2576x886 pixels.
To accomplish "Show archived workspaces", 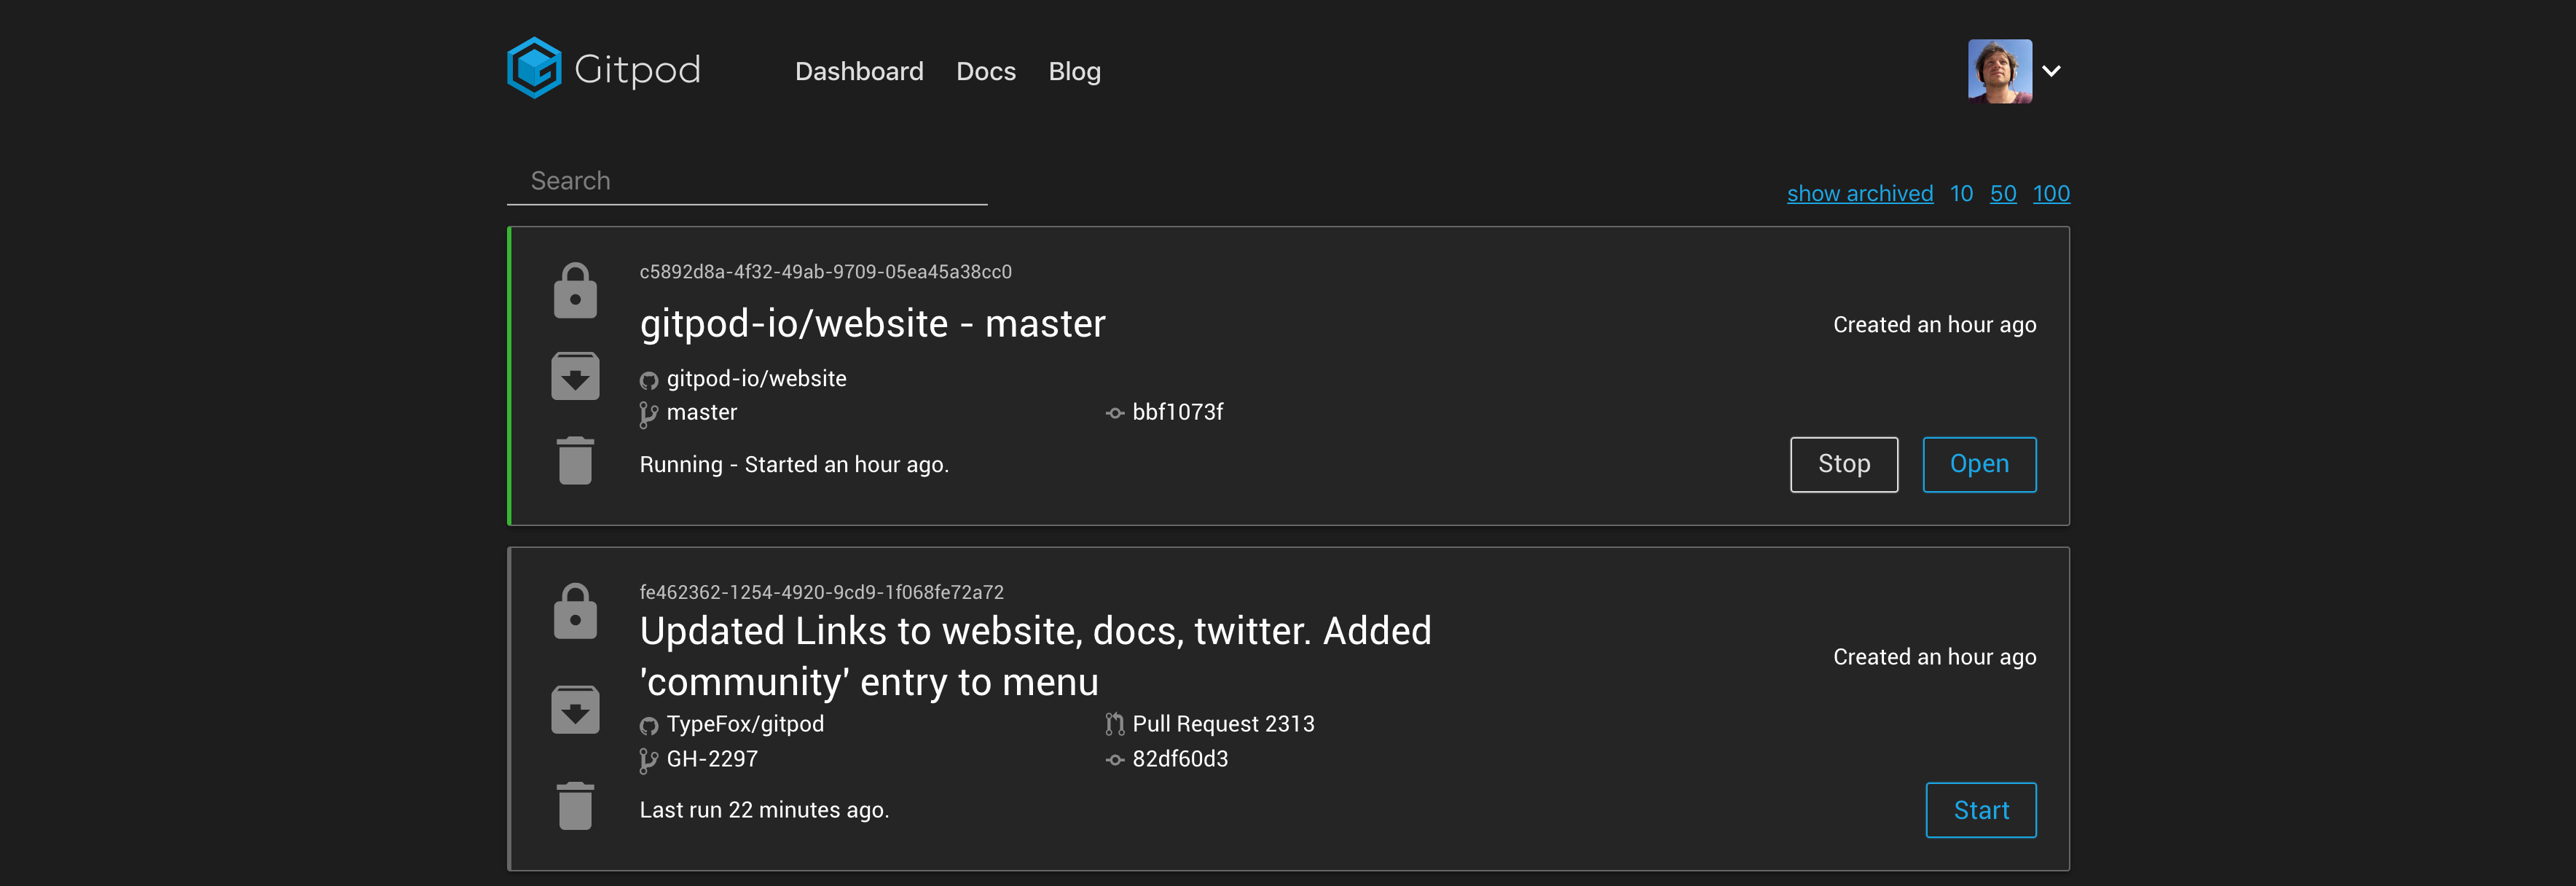I will click(x=1860, y=193).
